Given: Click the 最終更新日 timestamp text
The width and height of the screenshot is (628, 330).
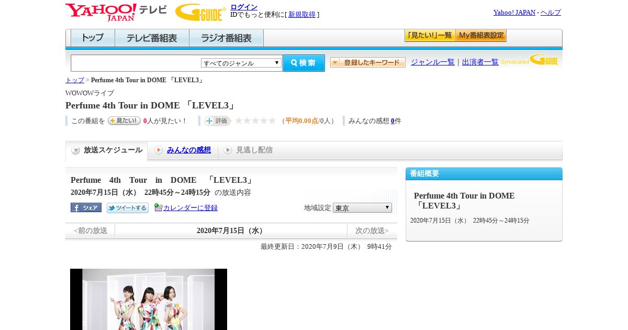Looking at the screenshot, I should coord(326,247).
